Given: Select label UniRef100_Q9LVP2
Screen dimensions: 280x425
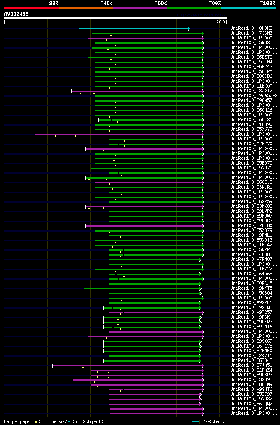Looking at the screenshot, I should tap(251, 211).
